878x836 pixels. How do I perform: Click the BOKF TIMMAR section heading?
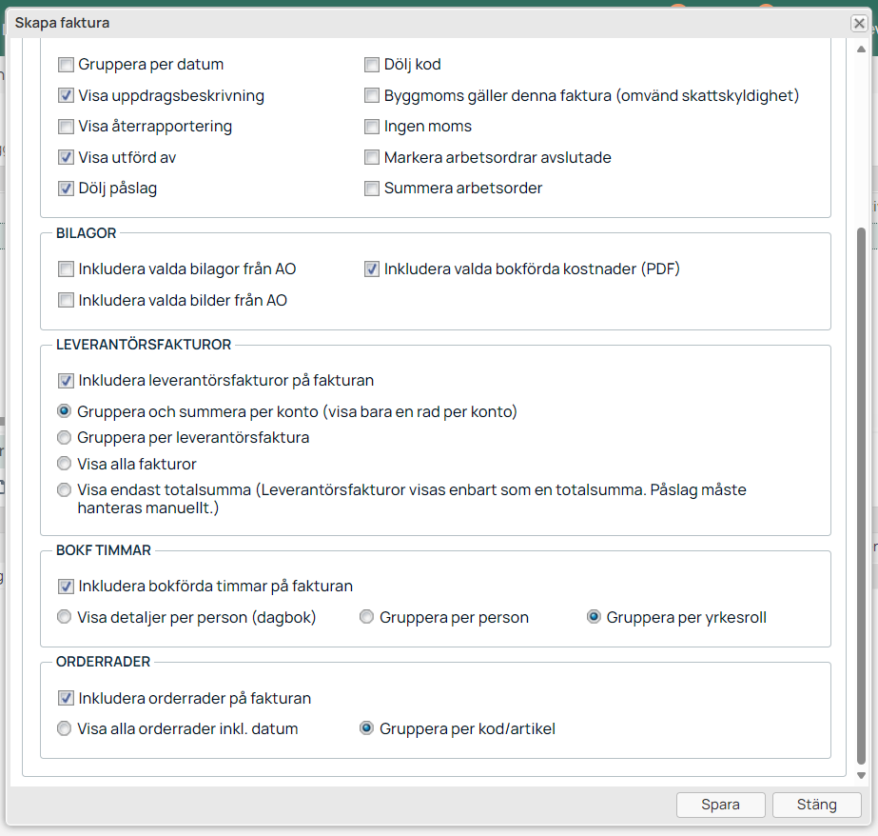(x=104, y=550)
